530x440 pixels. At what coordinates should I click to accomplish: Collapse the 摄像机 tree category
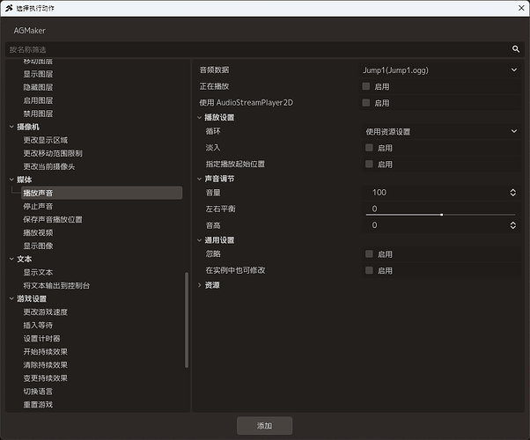point(11,127)
